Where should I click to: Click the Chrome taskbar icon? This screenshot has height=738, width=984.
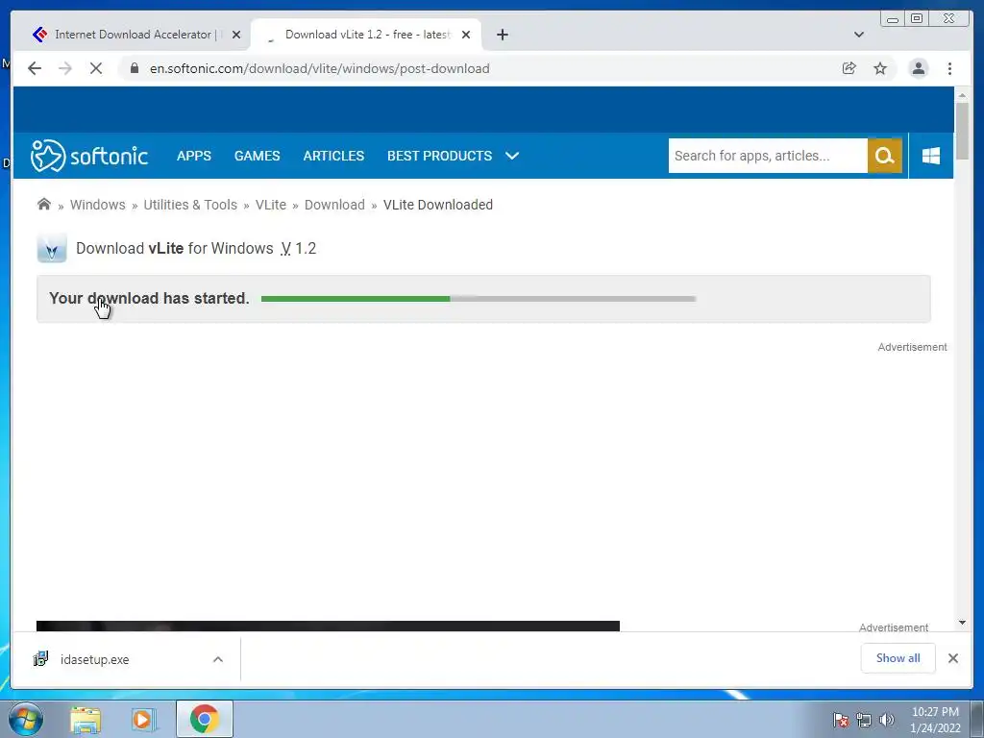[x=204, y=719]
